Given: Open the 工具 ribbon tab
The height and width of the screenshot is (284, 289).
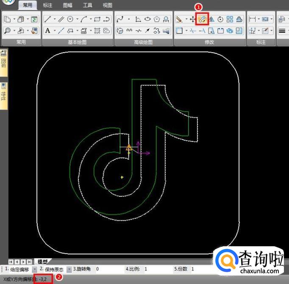Looking at the screenshot, I should (x=87, y=6).
